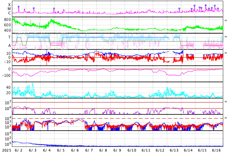Click the flare circle marker on 6/2
The image size is (229, 153).
tap(18, 7)
